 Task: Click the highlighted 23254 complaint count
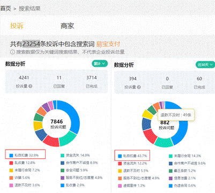click(x=31, y=44)
